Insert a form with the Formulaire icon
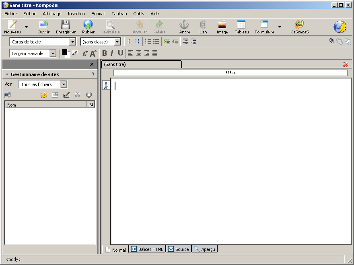The image size is (354, 265). click(x=264, y=25)
